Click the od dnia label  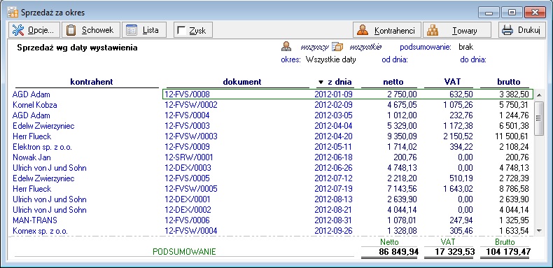point(395,59)
